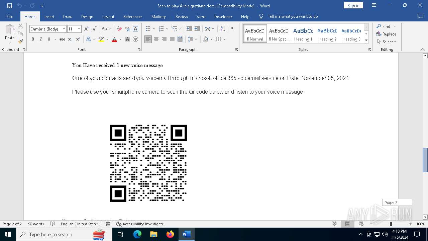Center align the paragraph
428x241 pixels.
point(156,39)
